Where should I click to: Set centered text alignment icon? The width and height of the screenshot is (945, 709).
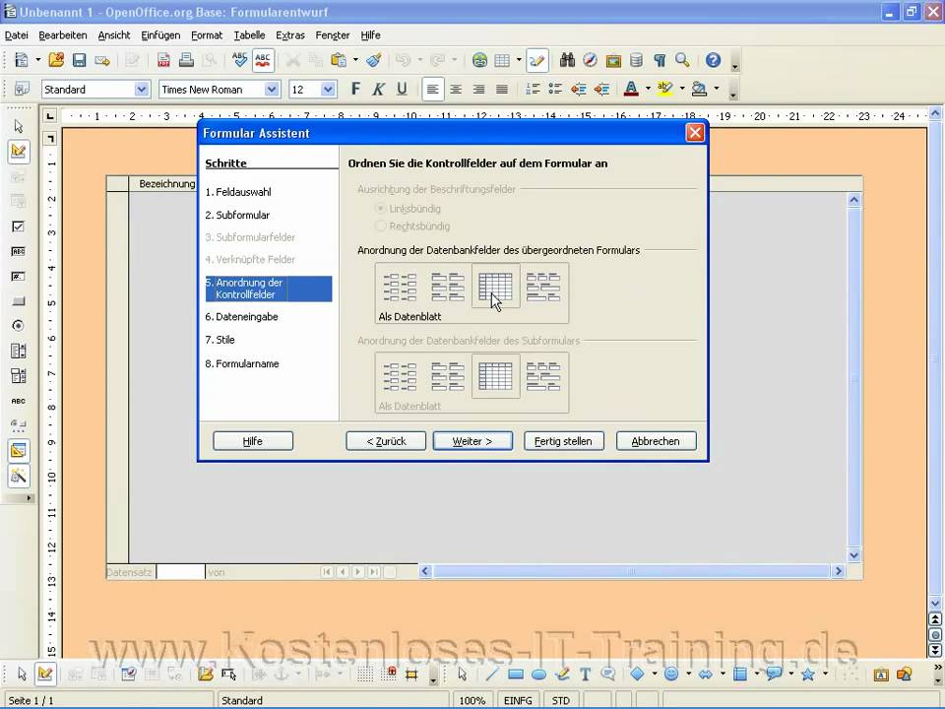(x=456, y=90)
